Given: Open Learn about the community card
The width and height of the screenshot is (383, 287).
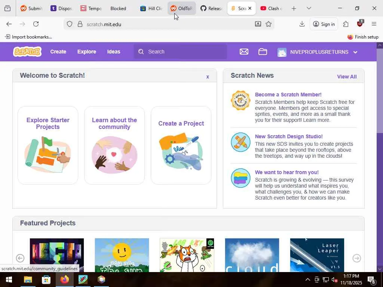Looking at the screenshot, I should [114, 145].
